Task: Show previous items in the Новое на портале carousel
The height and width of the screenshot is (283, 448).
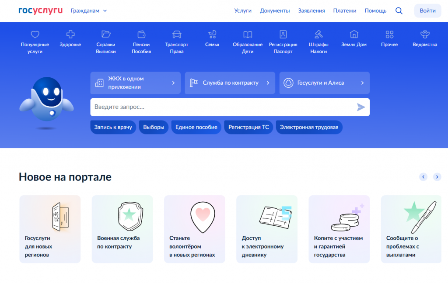Action: [x=423, y=177]
